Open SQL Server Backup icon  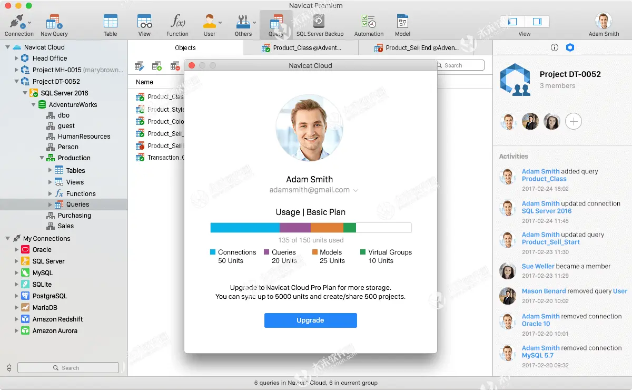click(x=319, y=22)
